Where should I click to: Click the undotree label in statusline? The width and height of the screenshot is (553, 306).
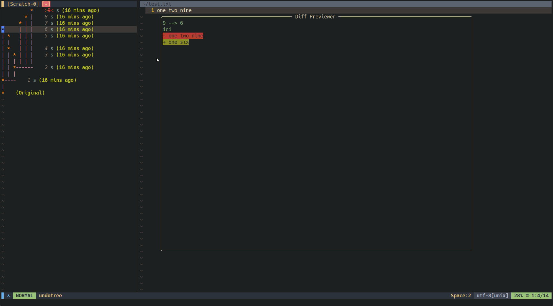click(x=50, y=296)
